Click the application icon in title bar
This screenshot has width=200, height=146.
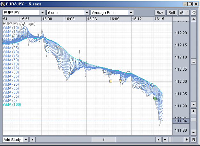click(x=3, y=4)
